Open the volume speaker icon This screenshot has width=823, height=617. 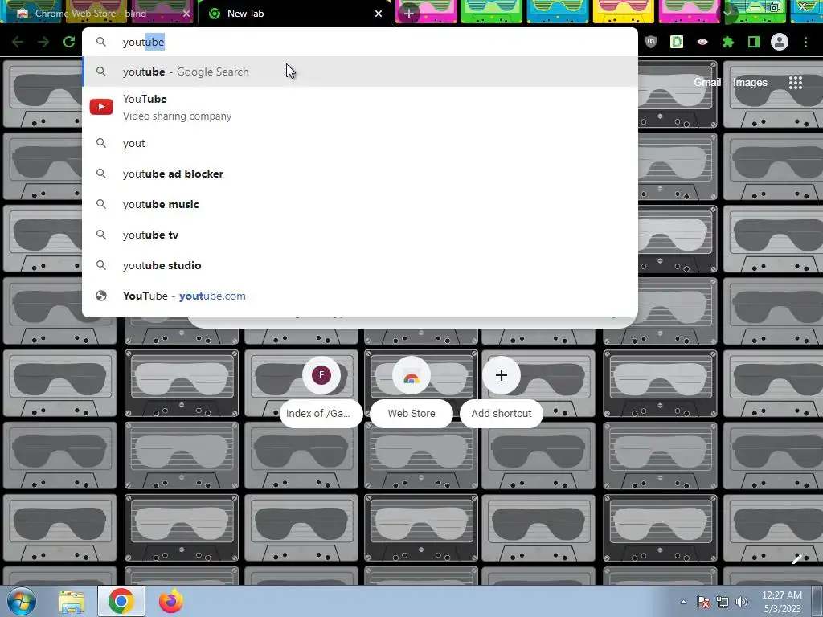[742, 602]
